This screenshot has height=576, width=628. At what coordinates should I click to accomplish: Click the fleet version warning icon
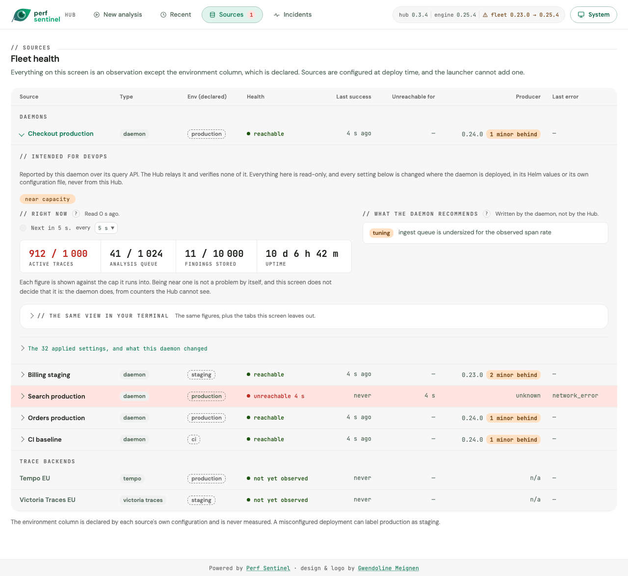pos(485,15)
